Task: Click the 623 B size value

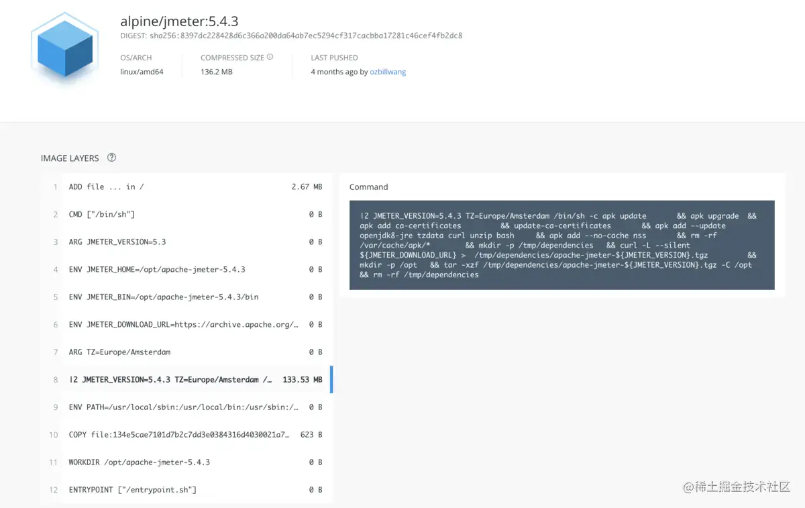Action: tap(311, 434)
